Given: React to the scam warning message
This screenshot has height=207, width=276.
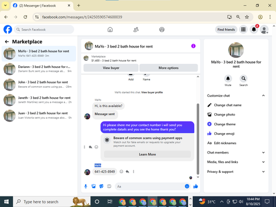Looking at the screenshot, I should [96, 147].
